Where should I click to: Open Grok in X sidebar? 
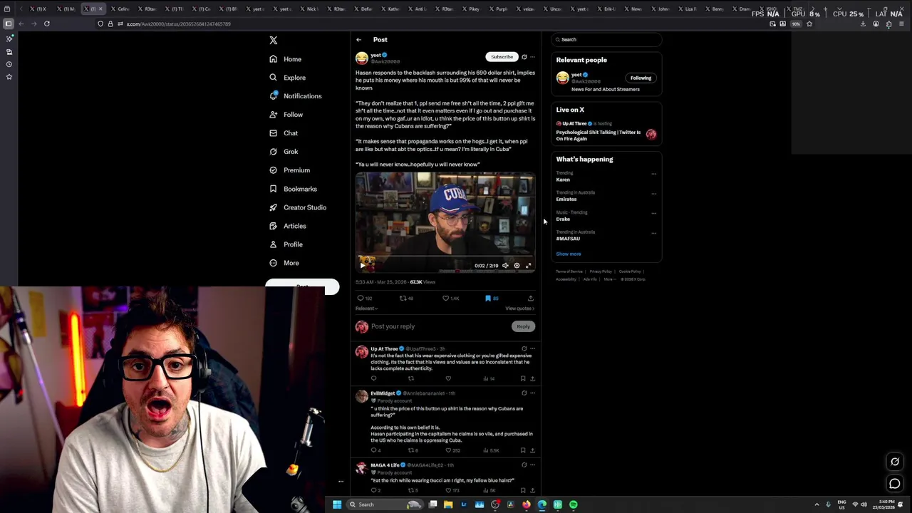(x=284, y=152)
